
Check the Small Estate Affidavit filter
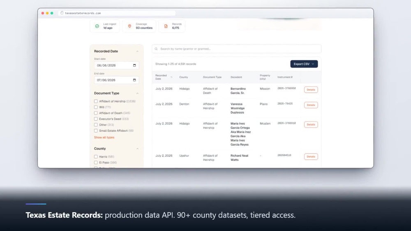coord(96,131)
